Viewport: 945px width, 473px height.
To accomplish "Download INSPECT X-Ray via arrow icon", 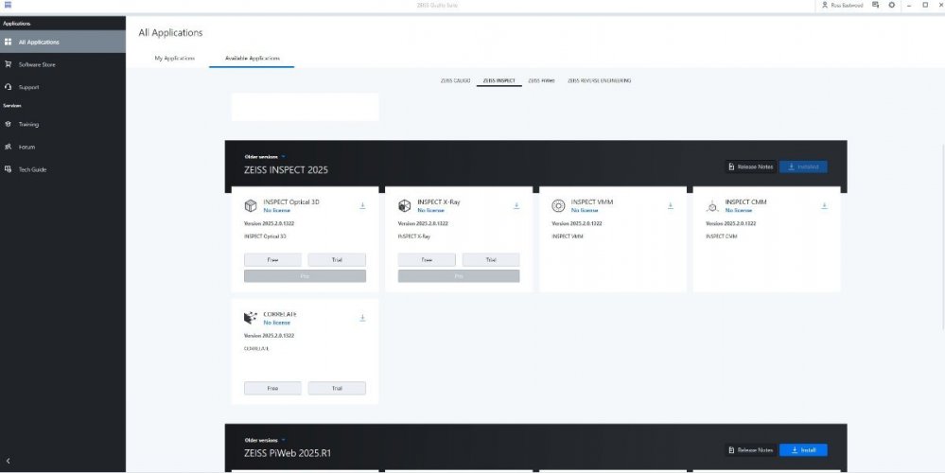I will (516, 205).
